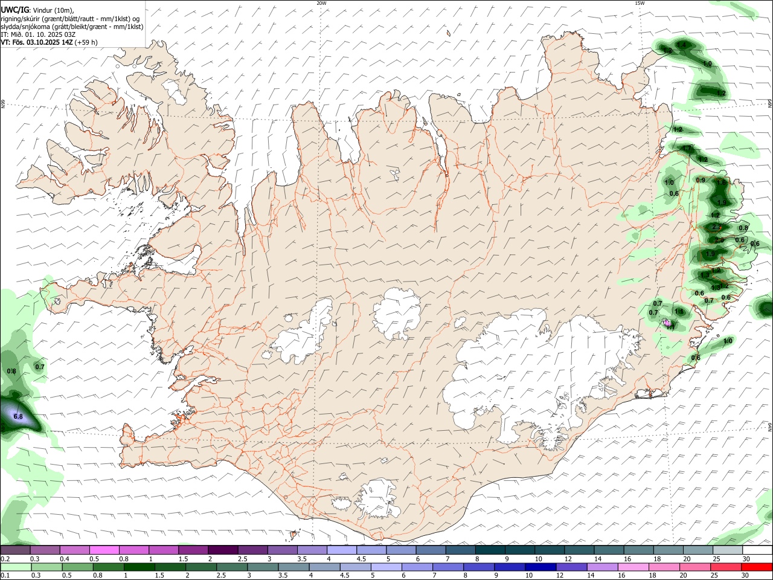Viewport: 773px width, 580px height.
Task: Click the '7' label in bottom legend row
Action: pos(434,576)
